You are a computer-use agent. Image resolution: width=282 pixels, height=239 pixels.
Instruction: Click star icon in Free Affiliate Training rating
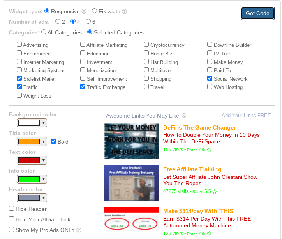tap(215, 192)
